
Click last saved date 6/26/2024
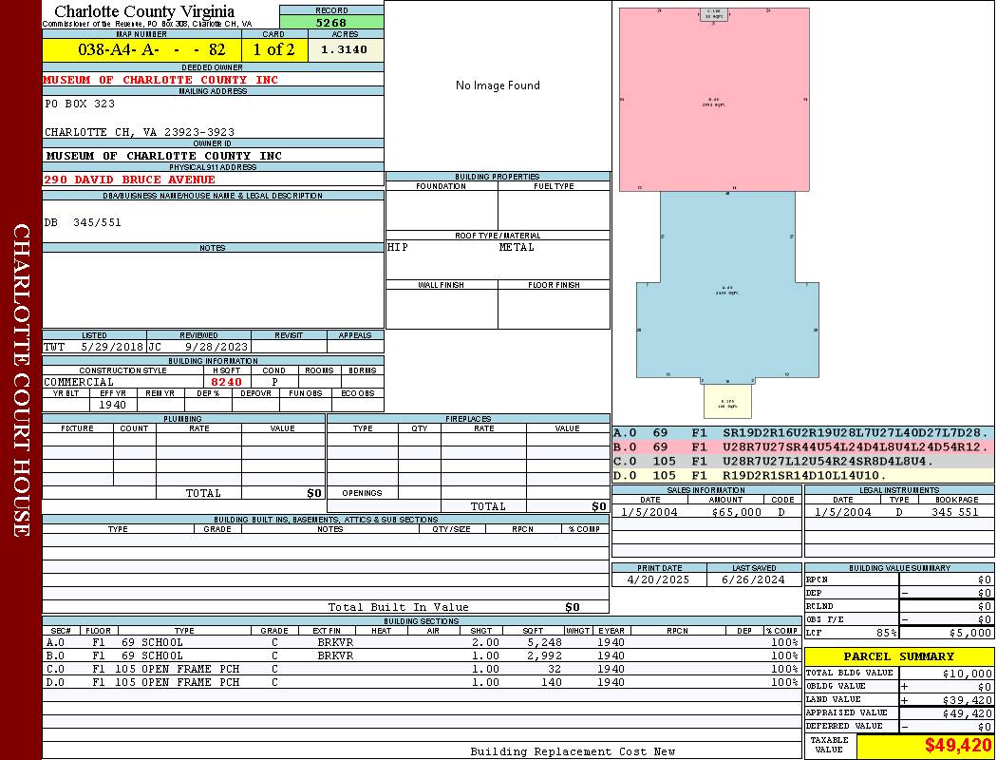click(x=754, y=580)
